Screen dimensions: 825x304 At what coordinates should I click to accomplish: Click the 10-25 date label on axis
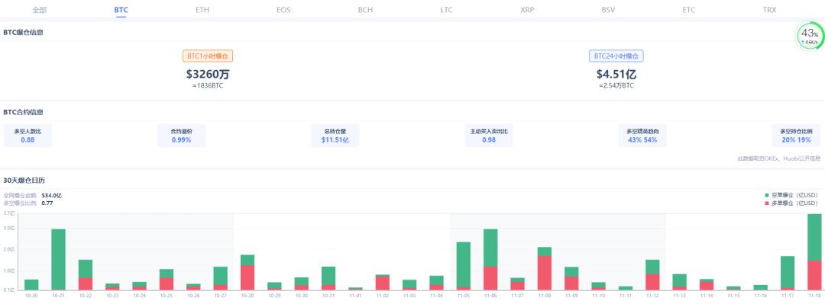[x=167, y=296]
